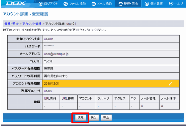Viewport: 186px width, 126px height.
Task: Click the アカウント有効期限 row label
Action: [x=27, y=83]
